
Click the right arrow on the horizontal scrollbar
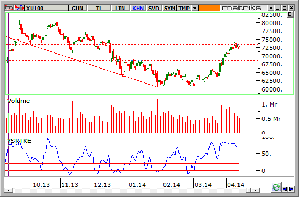pyautogui.click(x=256, y=190)
